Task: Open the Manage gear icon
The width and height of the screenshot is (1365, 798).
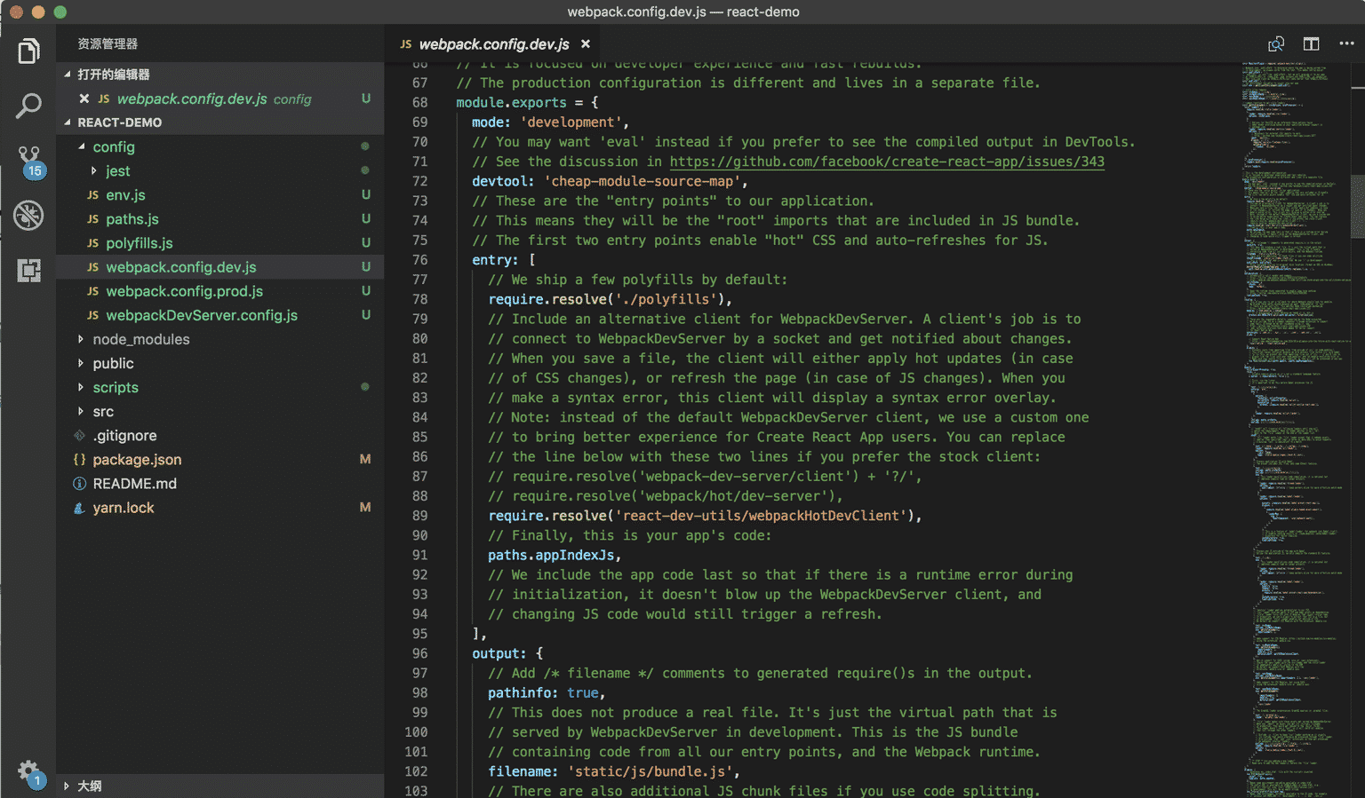Action: tap(29, 772)
